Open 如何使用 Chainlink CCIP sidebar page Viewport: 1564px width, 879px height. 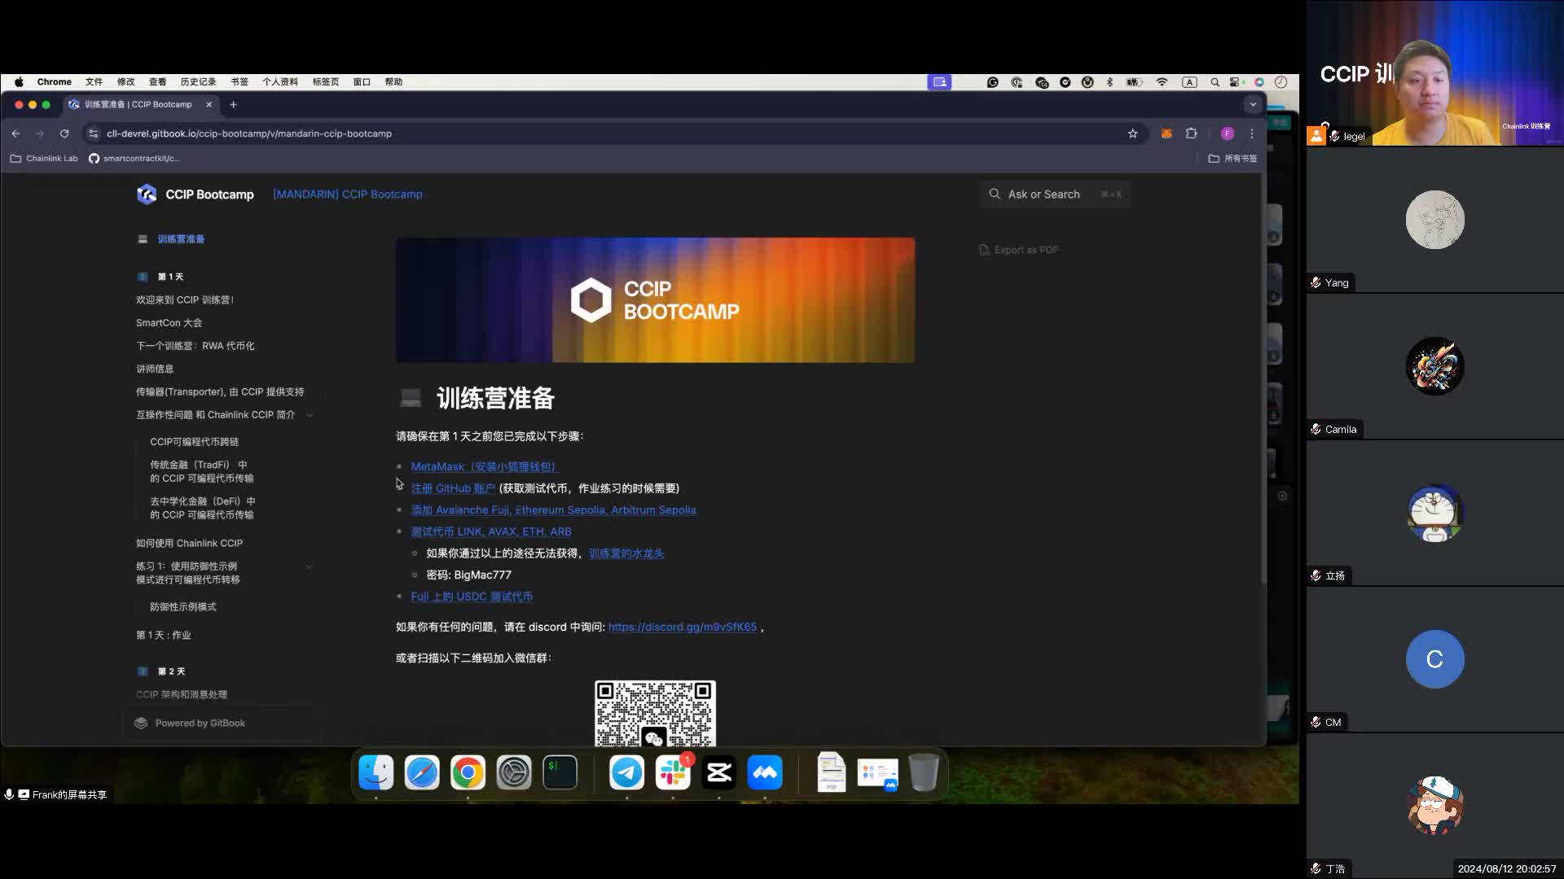[189, 544]
